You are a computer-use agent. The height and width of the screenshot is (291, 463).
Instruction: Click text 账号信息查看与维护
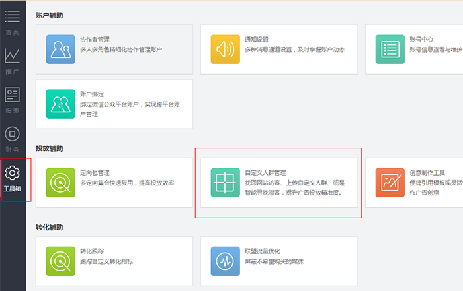click(x=436, y=49)
